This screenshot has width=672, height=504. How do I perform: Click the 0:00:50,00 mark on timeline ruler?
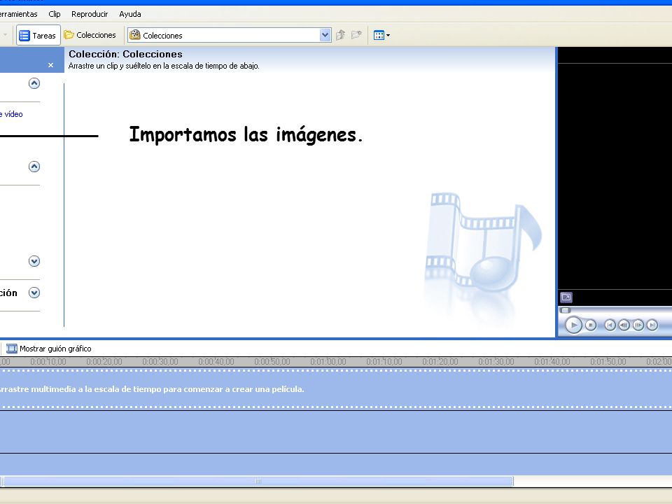pyautogui.click(x=272, y=362)
